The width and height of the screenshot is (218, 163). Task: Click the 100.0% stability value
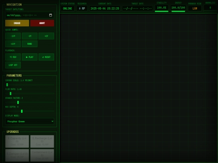tap(161, 8)
